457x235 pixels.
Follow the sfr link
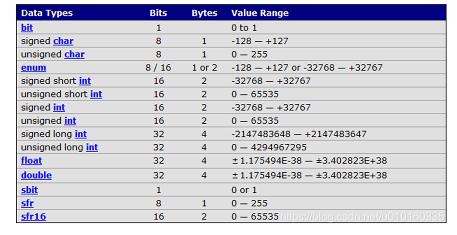pyautogui.click(x=27, y=203)
